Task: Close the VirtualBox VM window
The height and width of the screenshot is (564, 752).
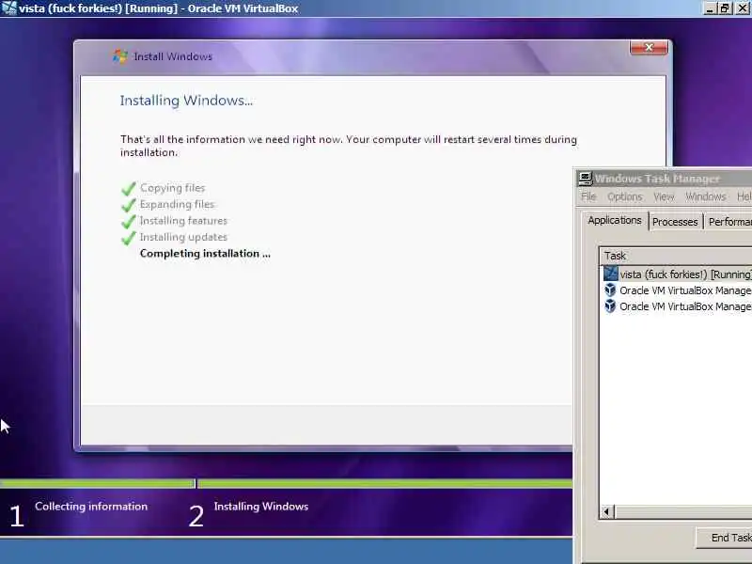Action: [743, 8]
